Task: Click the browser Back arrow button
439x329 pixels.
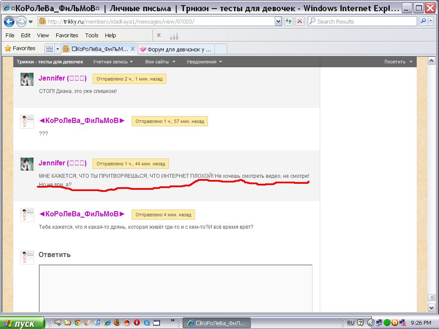Action: click(x=9, y=21)
